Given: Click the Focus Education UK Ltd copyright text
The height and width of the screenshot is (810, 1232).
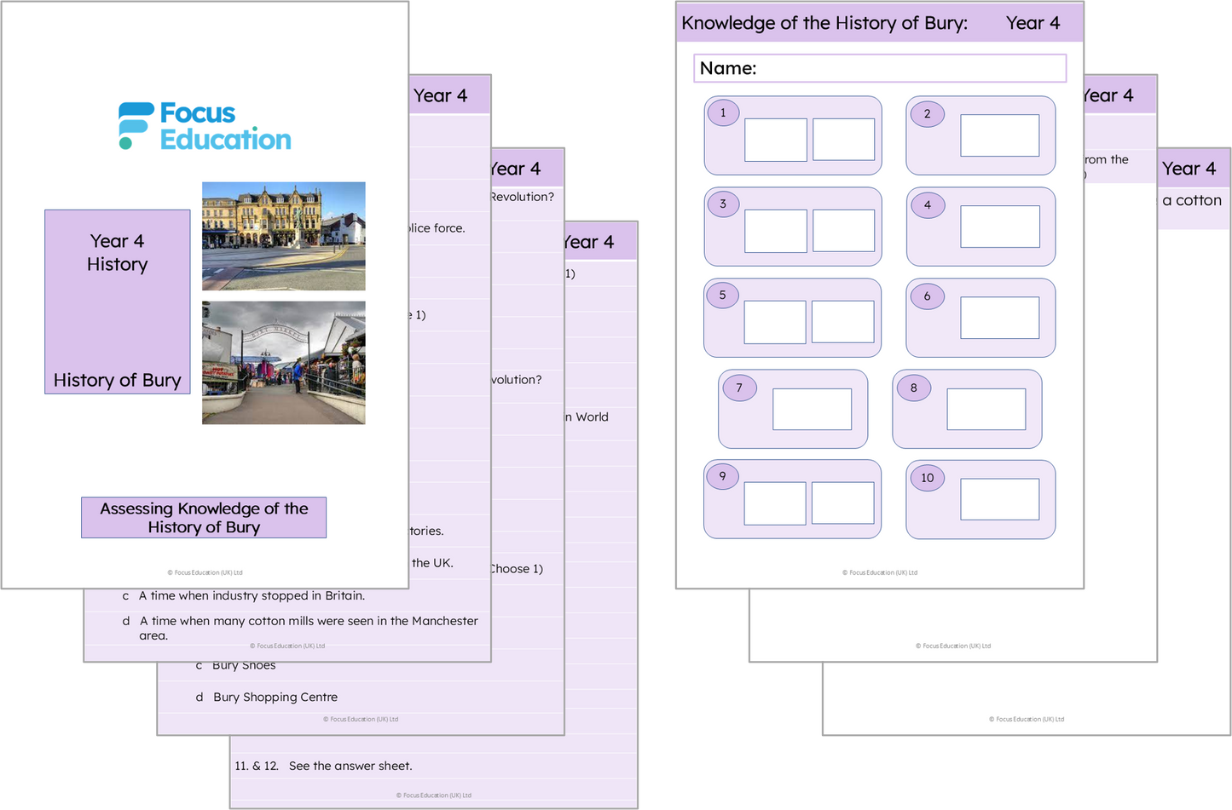Looking at the screenshot, I should tap(205, 572).
